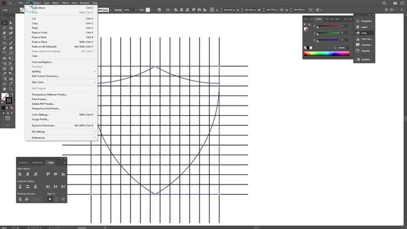Open the Object menu in menu bar
Viewport: 407px width, 229px height.
coord(37,3)
